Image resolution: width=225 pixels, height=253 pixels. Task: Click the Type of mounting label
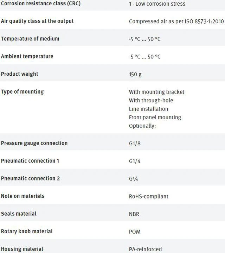22,91
